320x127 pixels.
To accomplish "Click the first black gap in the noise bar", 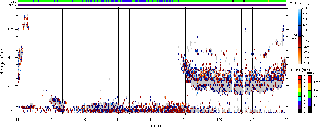I will (233, 1).
